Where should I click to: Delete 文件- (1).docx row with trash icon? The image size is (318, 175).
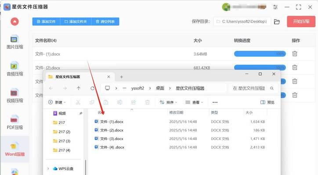point(295,53)
